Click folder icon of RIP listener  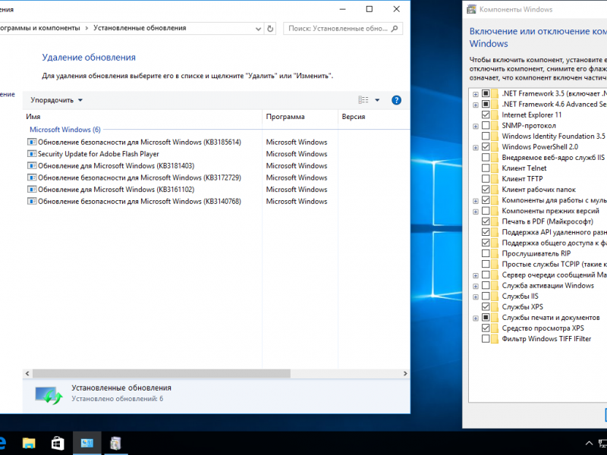click(x=495, y=253)
